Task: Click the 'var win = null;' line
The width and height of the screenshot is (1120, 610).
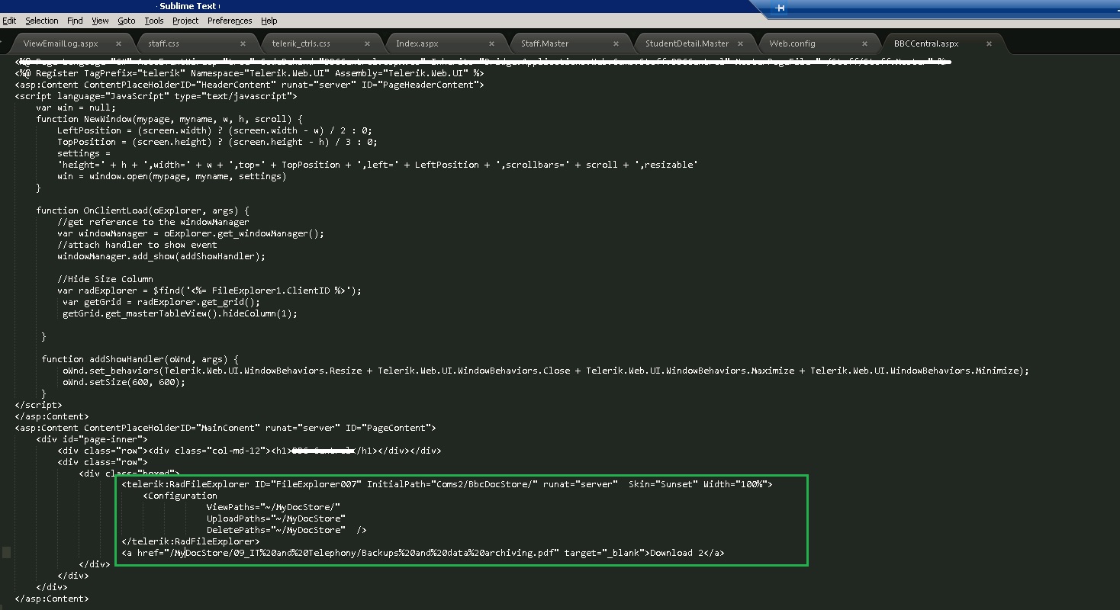Action: point(76,108)
